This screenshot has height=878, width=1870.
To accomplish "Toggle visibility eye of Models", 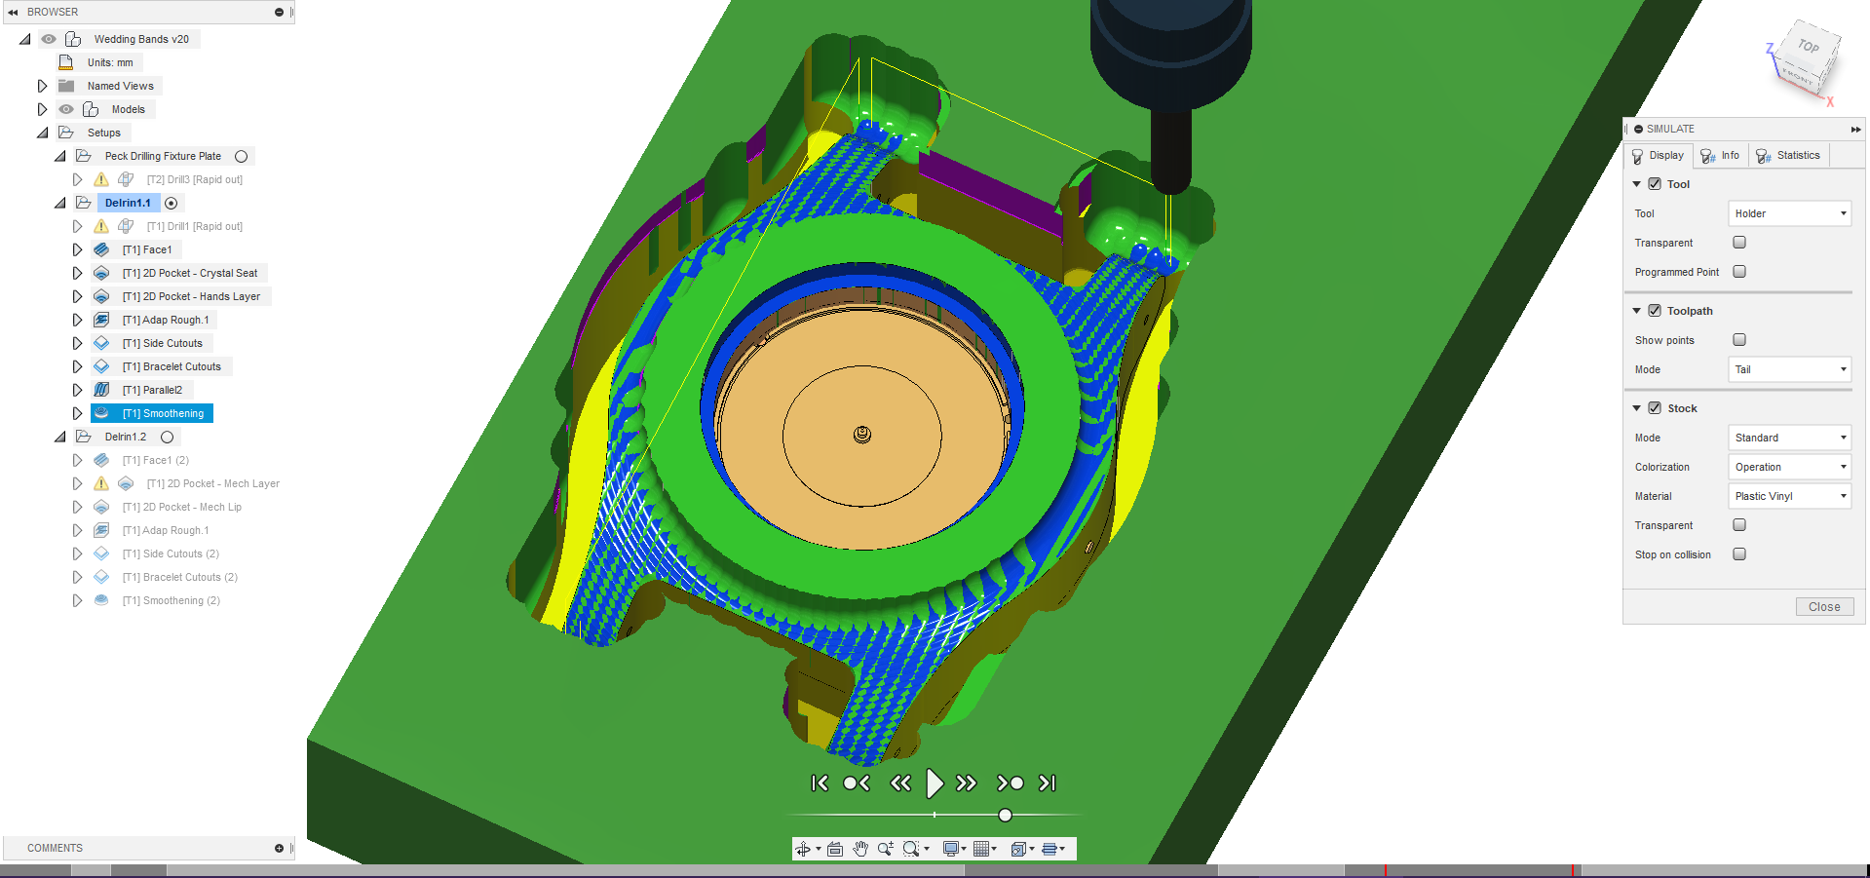I will (x=66, y=109).
